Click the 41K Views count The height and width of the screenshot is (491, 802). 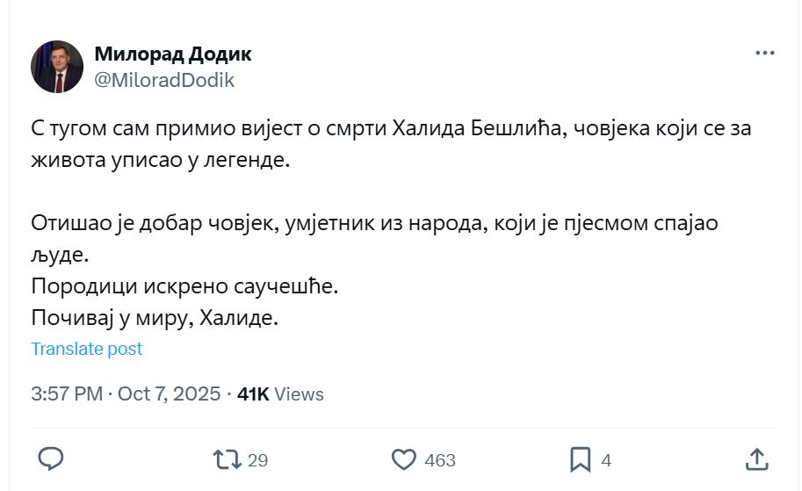click(x=281, y=394)
